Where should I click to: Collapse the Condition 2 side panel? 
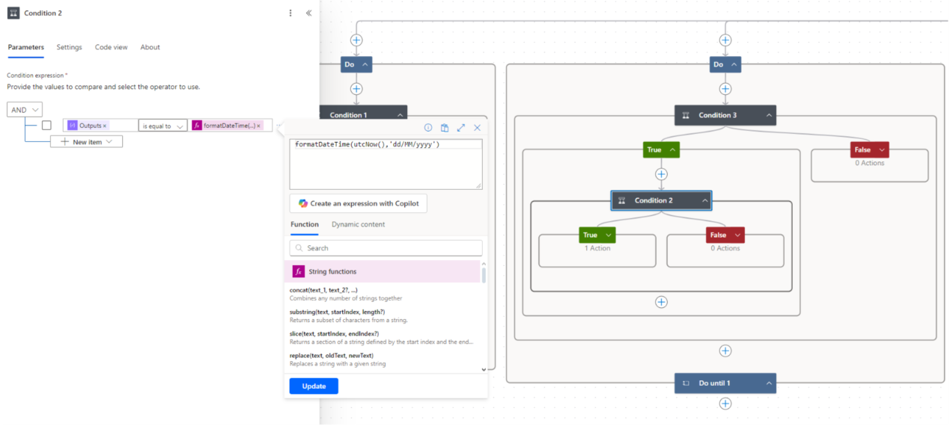click(x=308, y=13)
